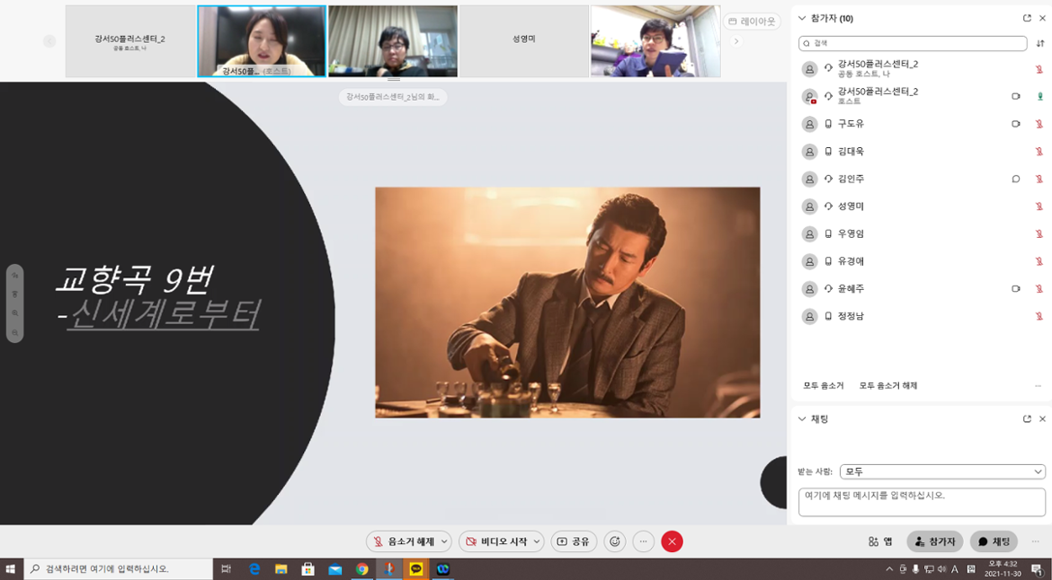Screen dimensions: 1052x580
Task: Click 모두 음소거 해제 to unmute all
Action: tap(888, 386)
